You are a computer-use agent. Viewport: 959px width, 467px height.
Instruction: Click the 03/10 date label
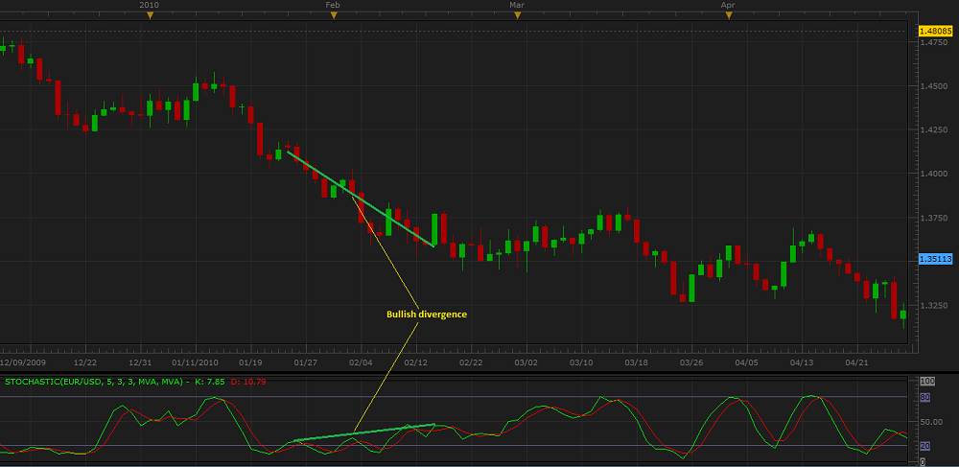(581, 362)
